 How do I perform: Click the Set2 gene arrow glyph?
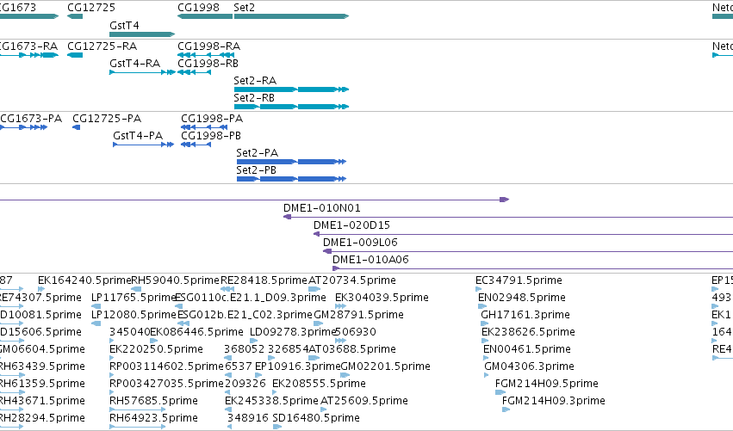pyautogui.click(x=292, y=16)
